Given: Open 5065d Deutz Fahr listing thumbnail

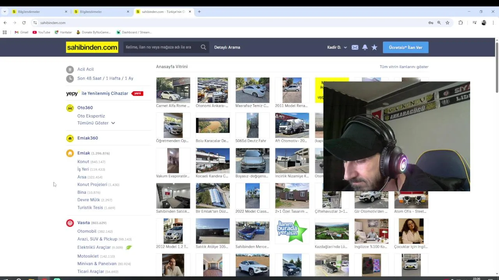Looking at the screenshot, I should [x=252, y=125].
